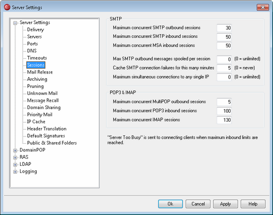Open the Delivery settings page

(35, 30)
